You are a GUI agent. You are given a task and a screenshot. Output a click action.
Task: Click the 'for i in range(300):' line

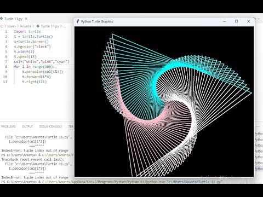click(x=35, y=67)
